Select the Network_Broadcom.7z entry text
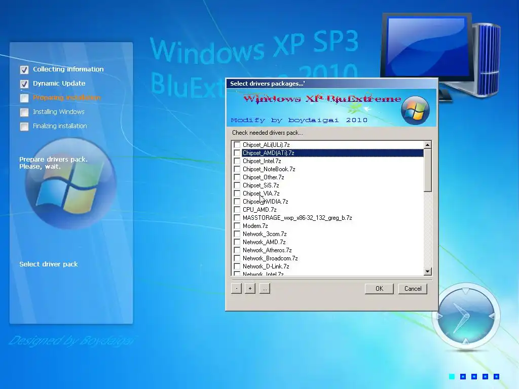 point(270,258)
